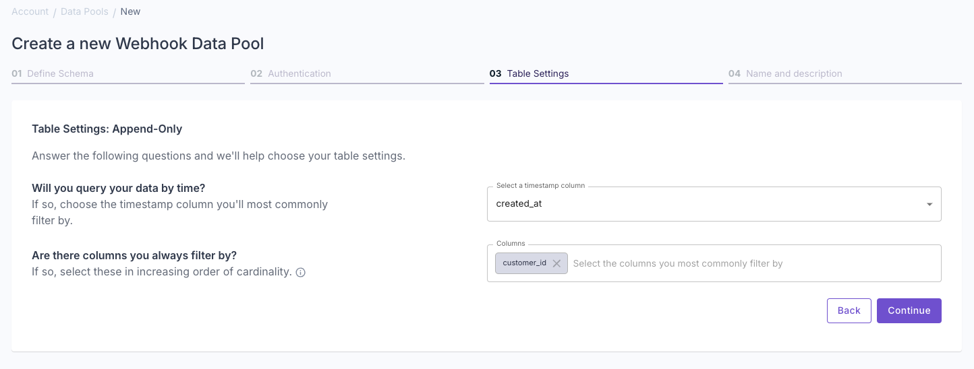The height and width of the screenshot is (369, 974).
Task: Open the cardinality info icon tooltip
Action: [301, 273]
